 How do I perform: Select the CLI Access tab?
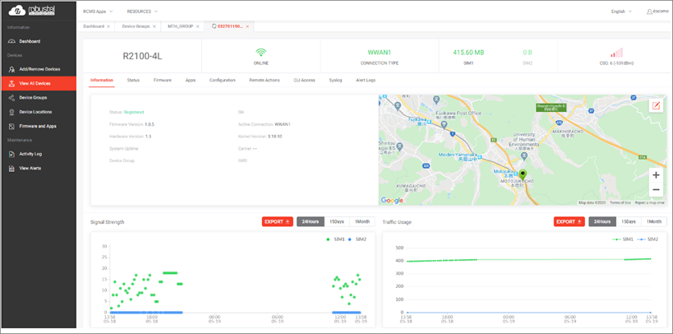(x=304, y=80)
